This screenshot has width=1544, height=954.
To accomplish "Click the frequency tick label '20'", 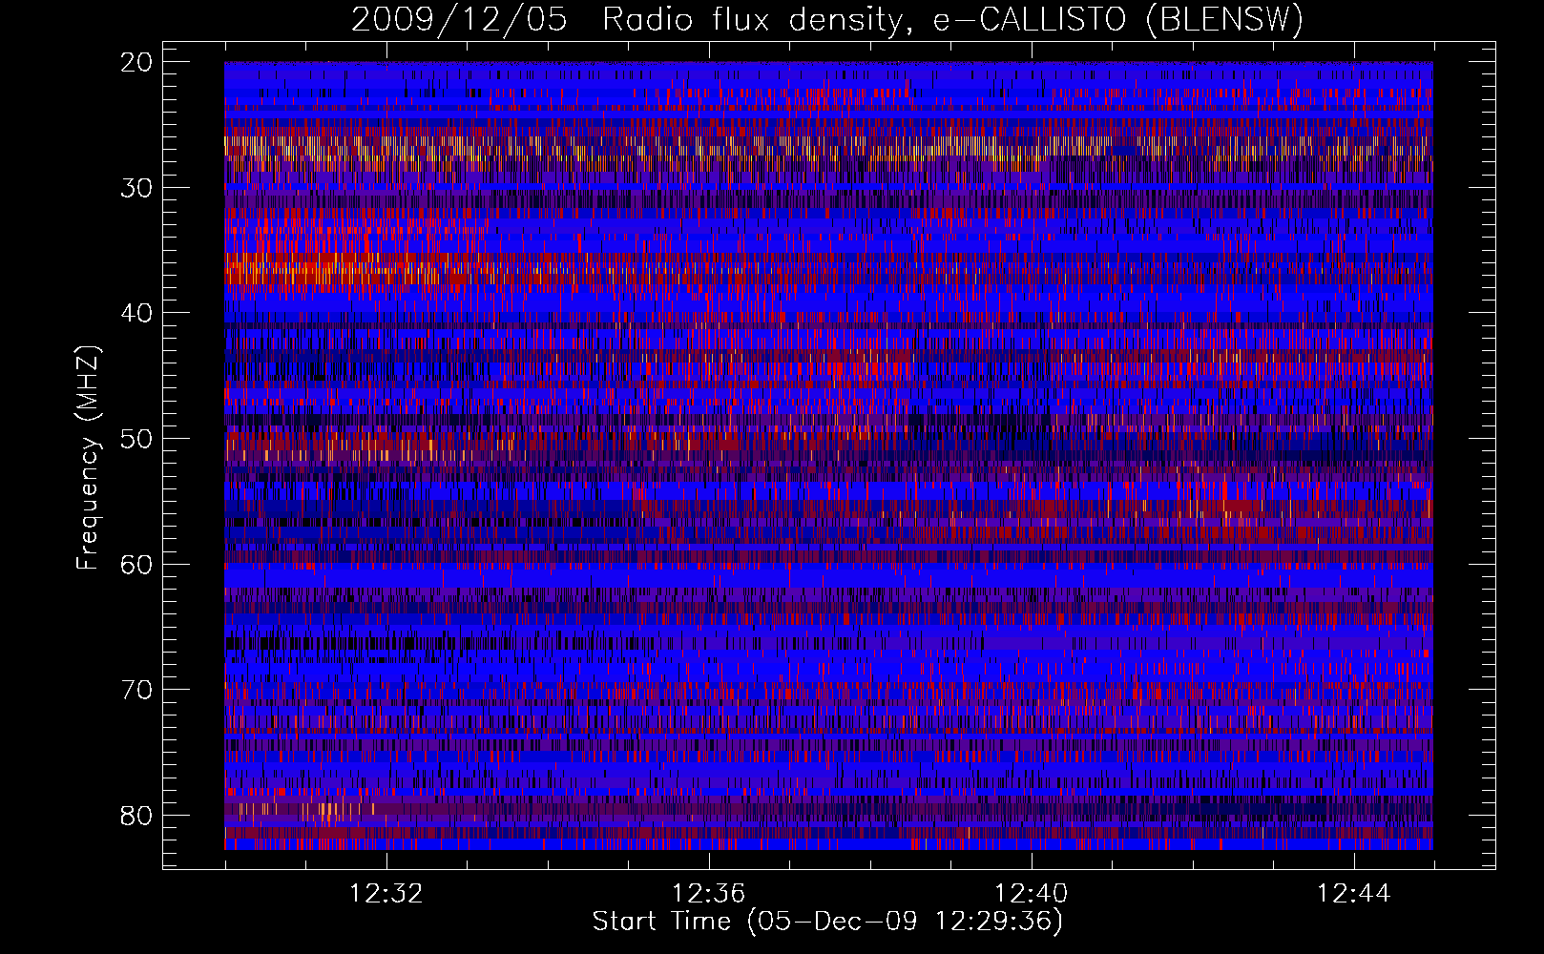I will 137,62.
